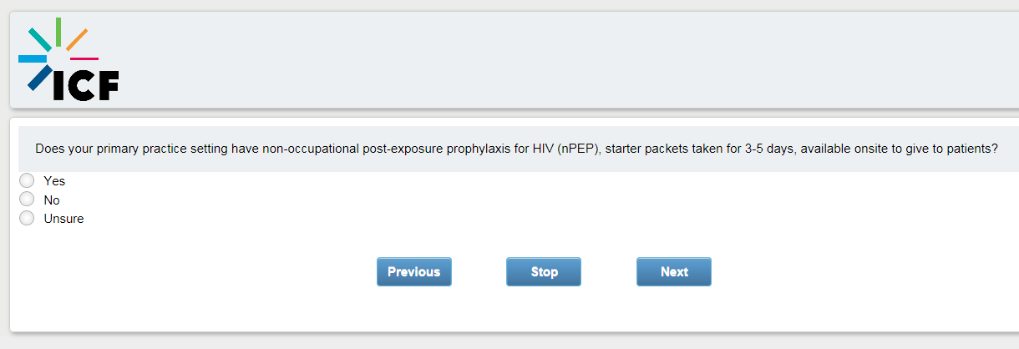Viewport: 1019px width, 349px height.
Task: Click the light blue horizontal logo bar
Action: (x=33, y=58)
